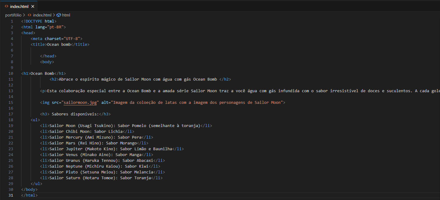Image resolution: width=440 pixels, height=200 pixels.
Task: Open the portifólio breadcrumb dropdown
Action: click(x=13, y=15)
